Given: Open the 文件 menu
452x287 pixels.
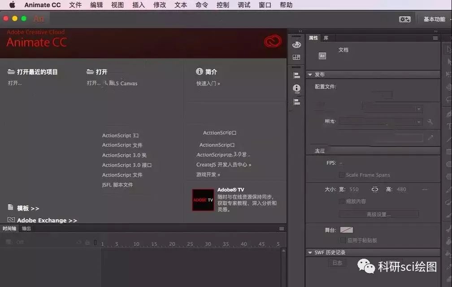Looking at the screenshot, I should (x=75, y=5).
